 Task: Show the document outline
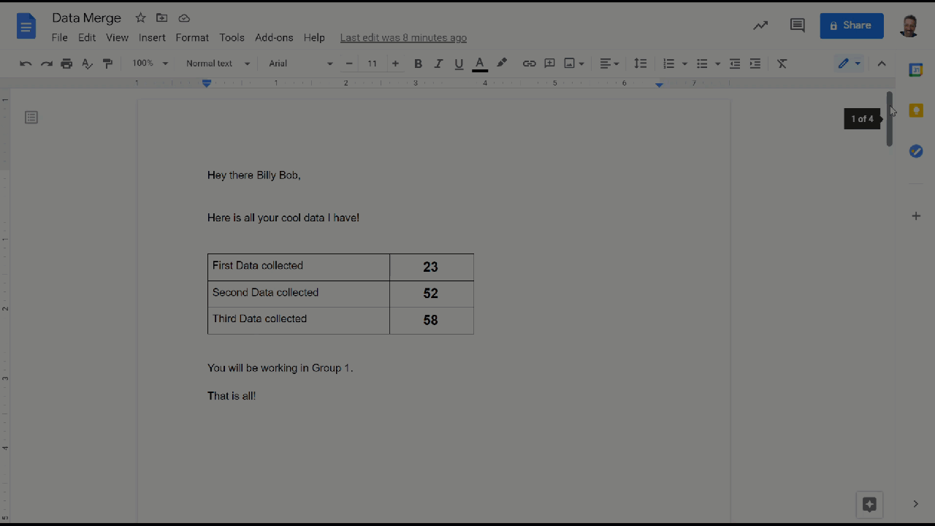point(31,117)
